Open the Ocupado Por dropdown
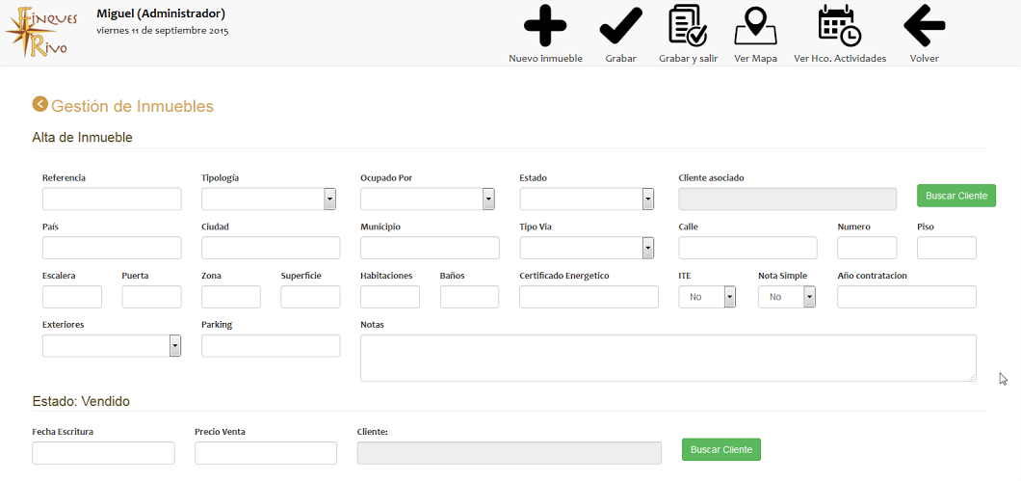Viewport: 1021px width, 481px height. 428,199
